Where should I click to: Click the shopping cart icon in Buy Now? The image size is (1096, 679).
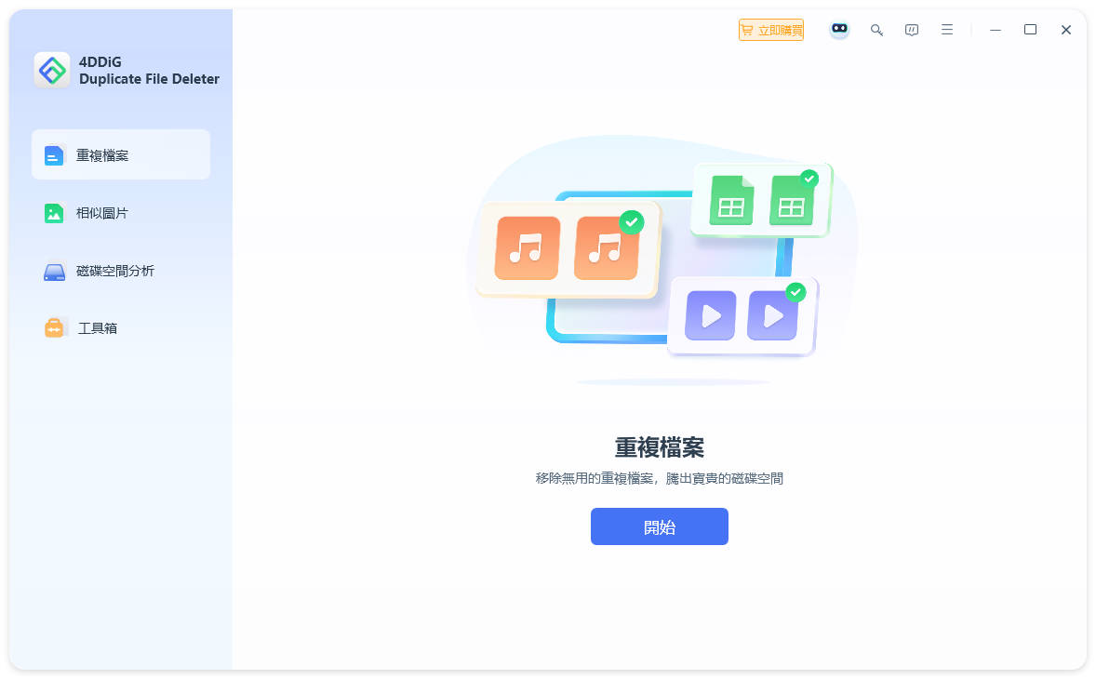(x=746, y=29)
